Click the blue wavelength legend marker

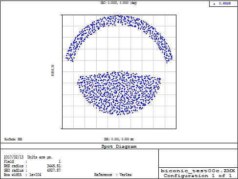pyautogui.click(x=214, y=4)
